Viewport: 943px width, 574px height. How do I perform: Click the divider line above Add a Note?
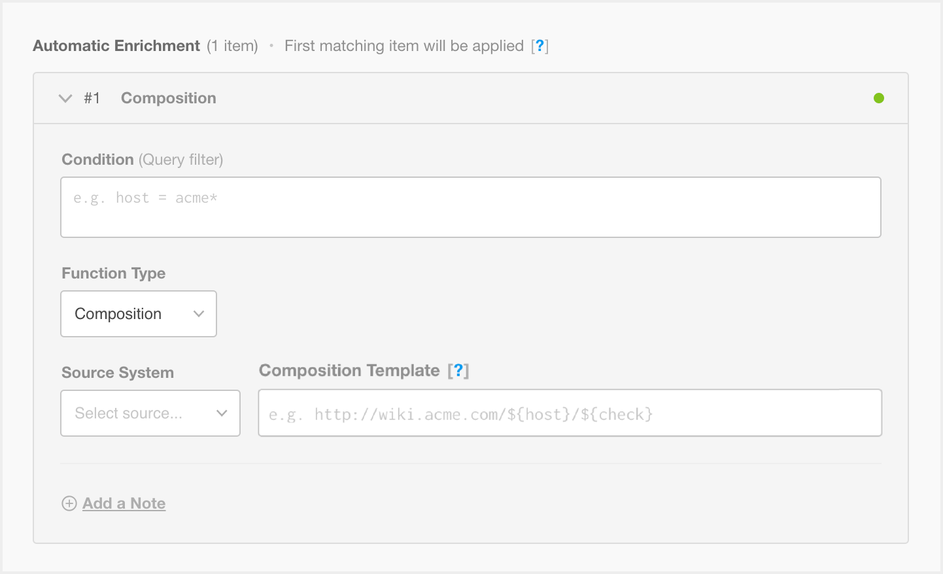[x=471, y=465]
